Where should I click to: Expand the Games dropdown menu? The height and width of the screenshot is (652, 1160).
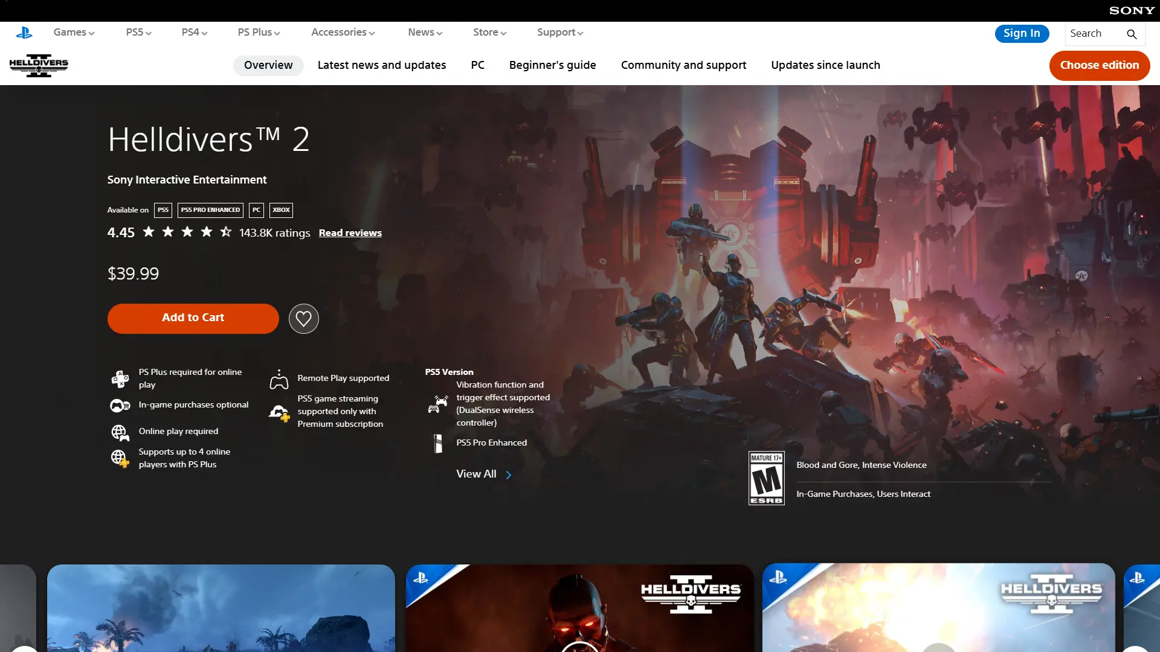(74, 33)
